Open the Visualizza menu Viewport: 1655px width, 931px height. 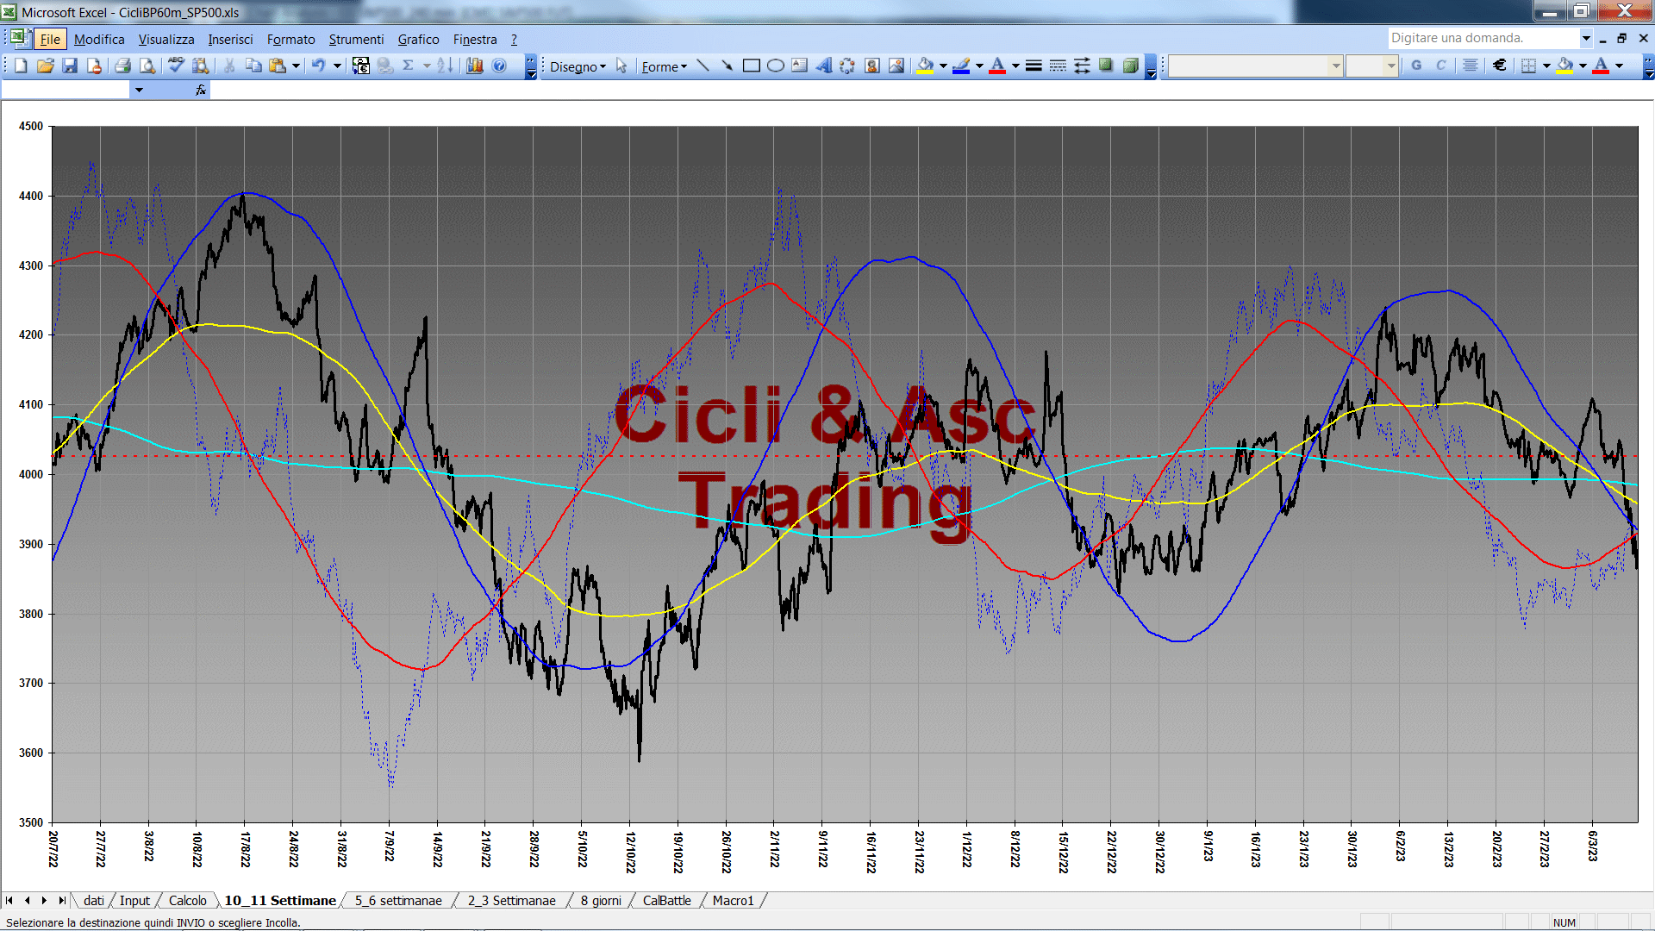point(166,39)
